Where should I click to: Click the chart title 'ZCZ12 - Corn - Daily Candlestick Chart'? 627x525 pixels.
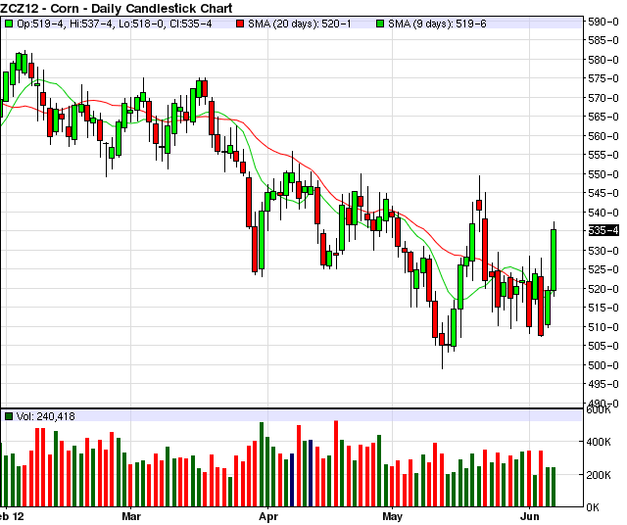[117, 8]
